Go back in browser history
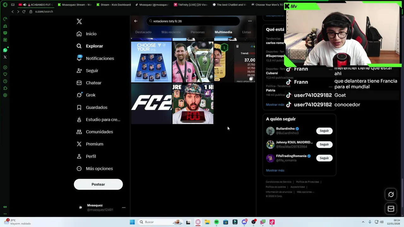 (x=13, y=12)
